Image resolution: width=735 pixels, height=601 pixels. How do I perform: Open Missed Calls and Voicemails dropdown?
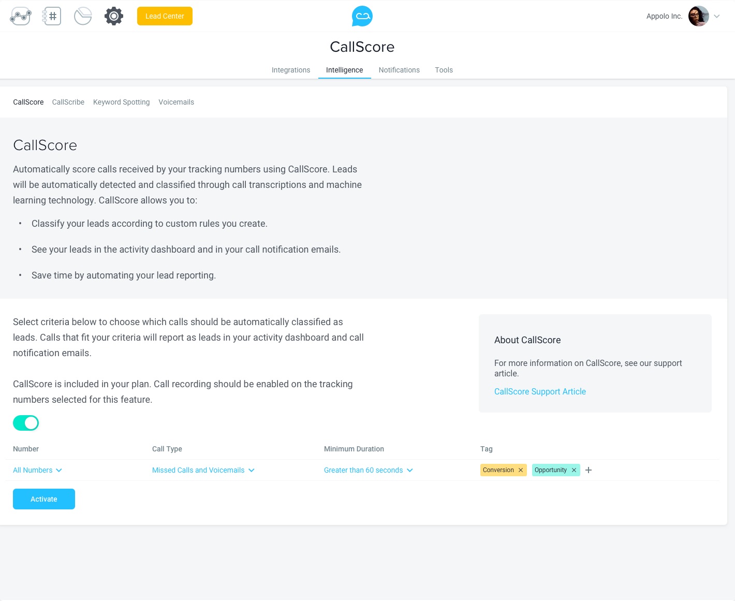[x=203, y=470]
